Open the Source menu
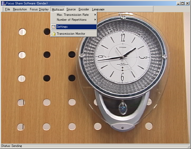191x149 pixels. (x=71, y=9)
